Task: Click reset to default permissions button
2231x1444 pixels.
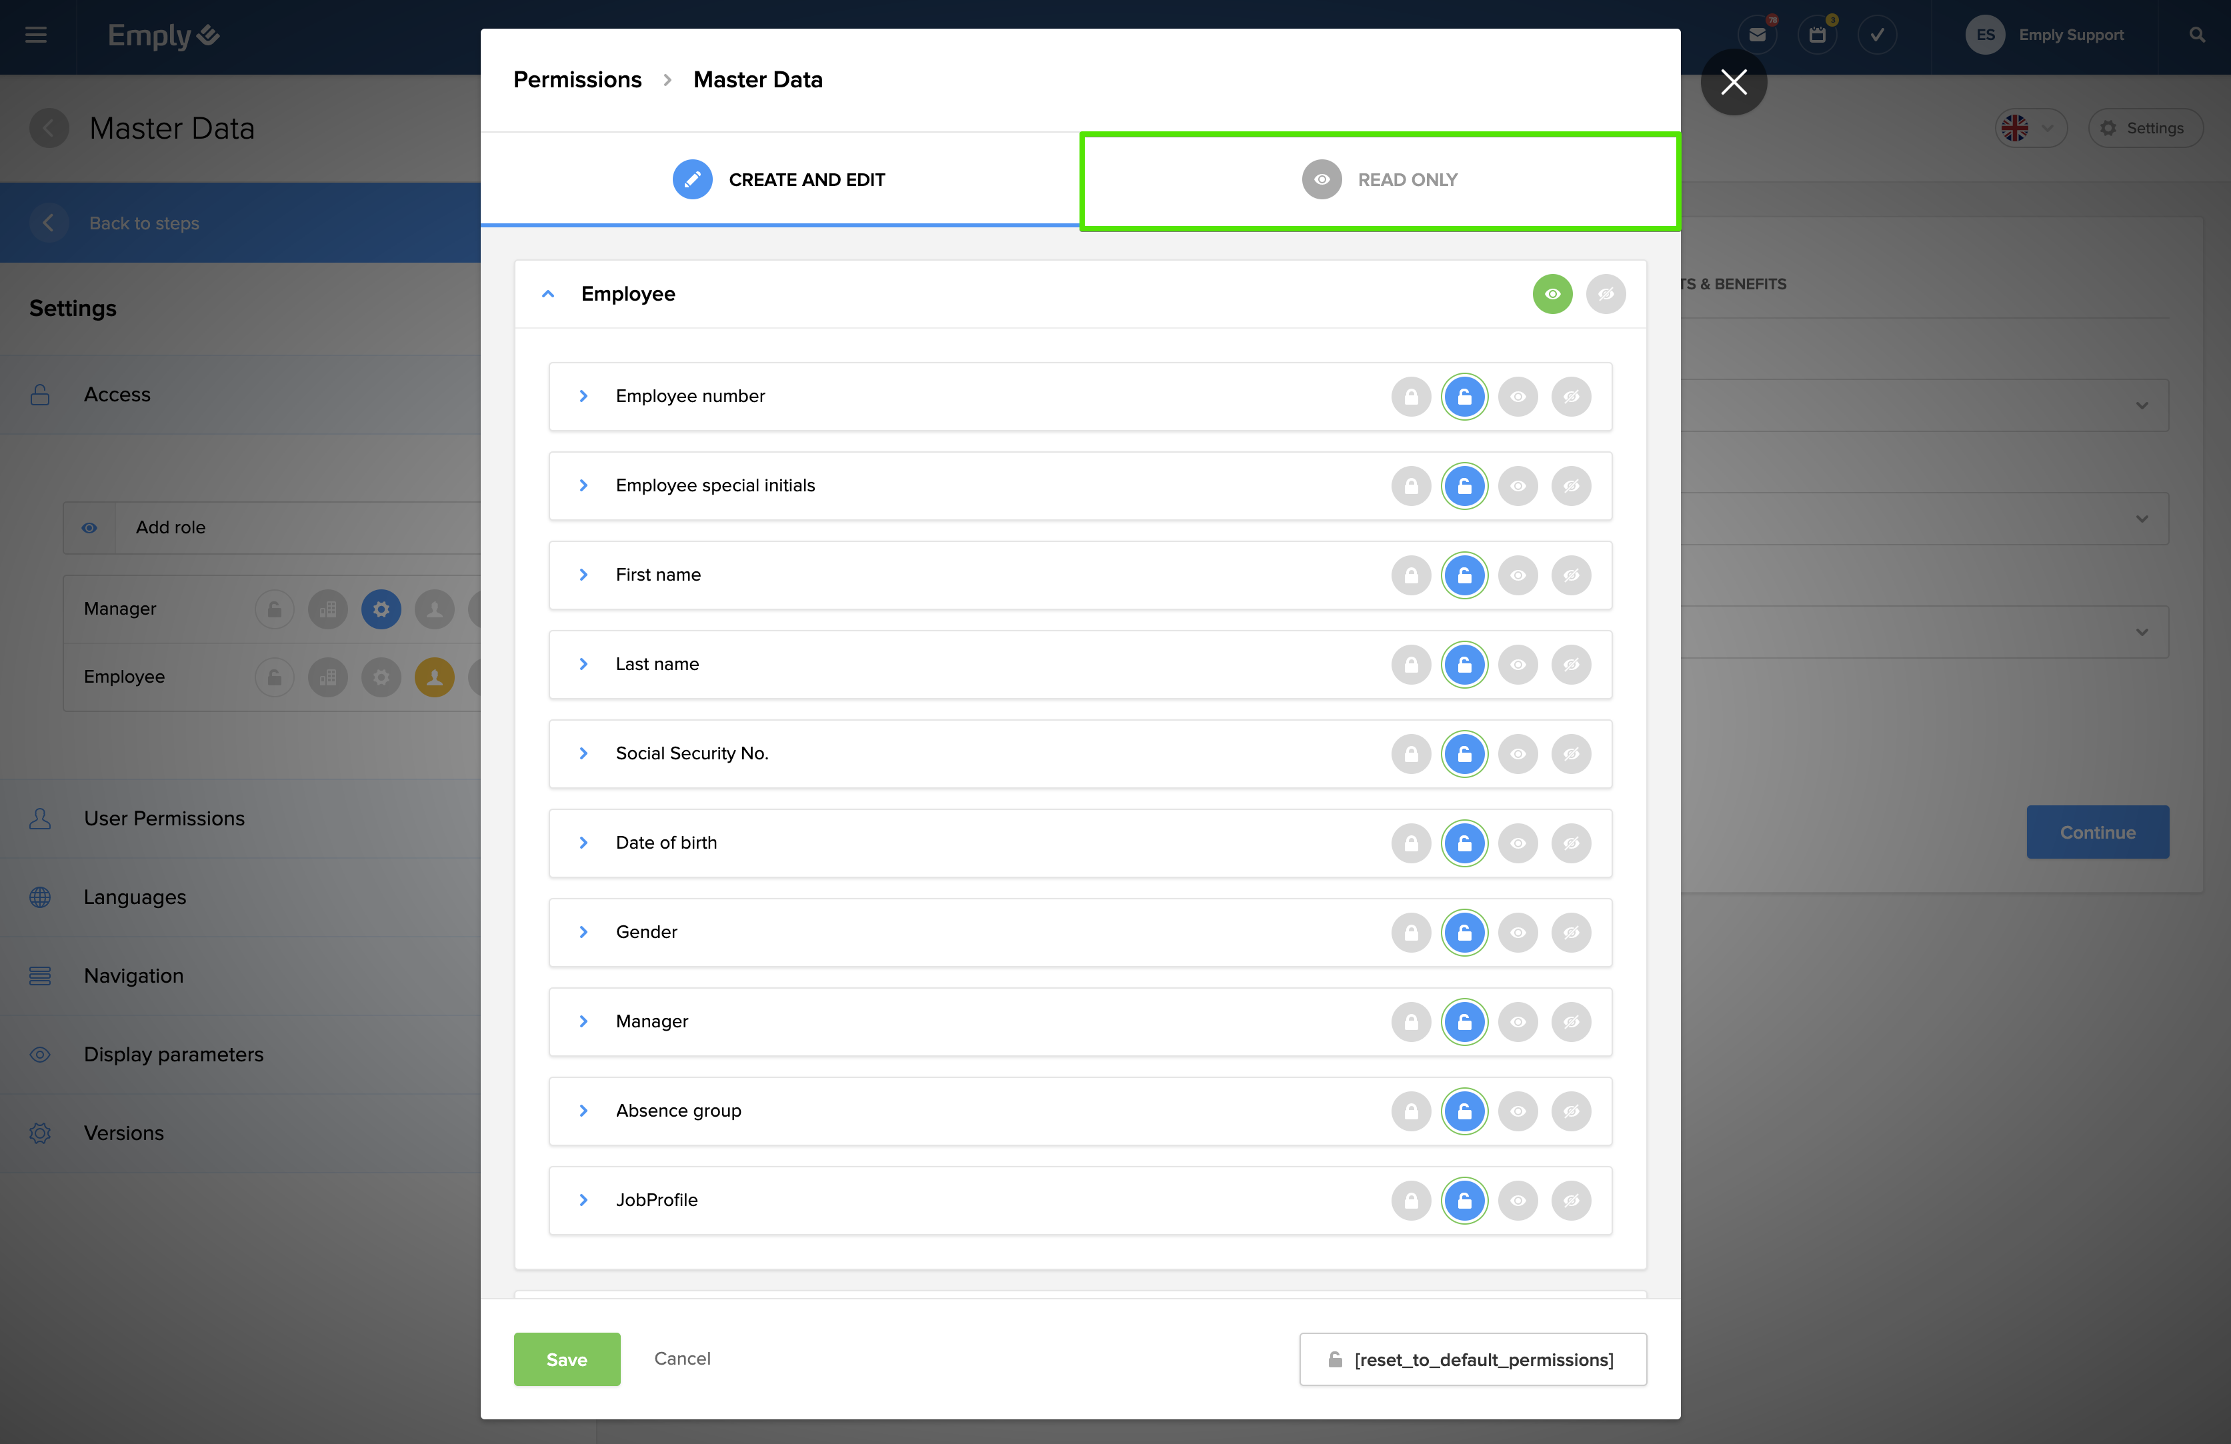Action: point(1472,1359)
